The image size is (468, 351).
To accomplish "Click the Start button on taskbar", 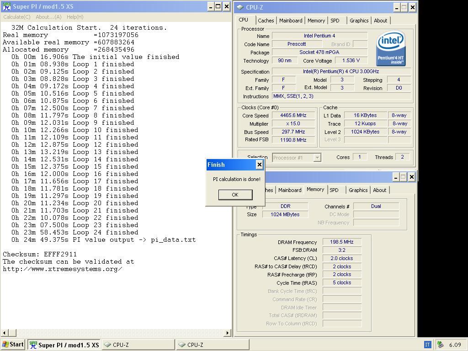I will (12, 345).
